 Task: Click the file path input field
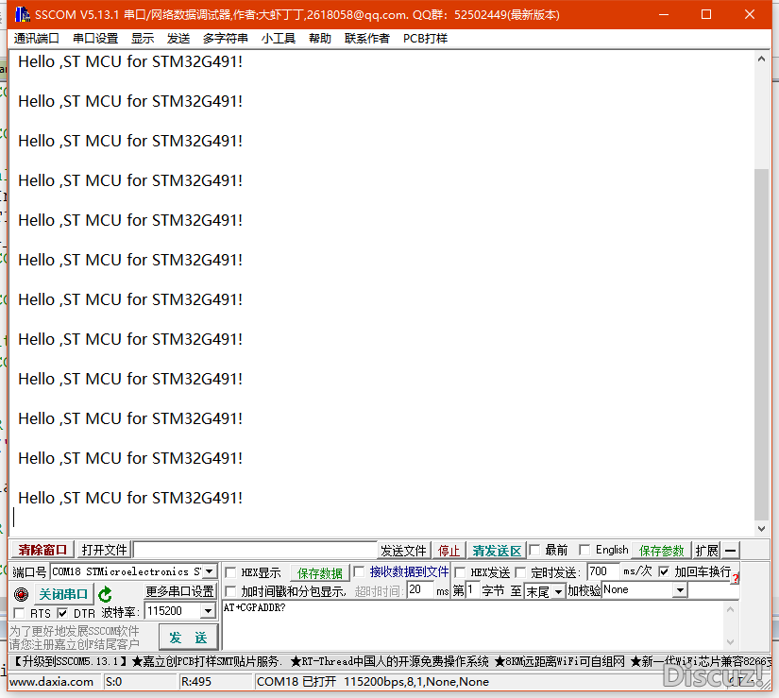255,550
